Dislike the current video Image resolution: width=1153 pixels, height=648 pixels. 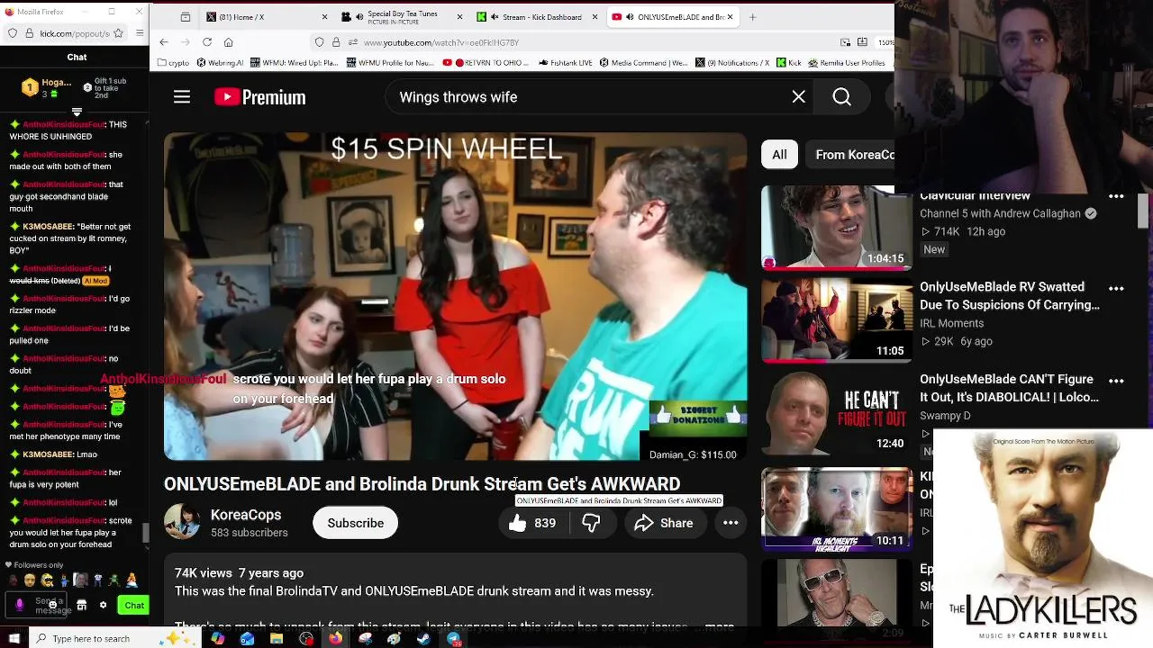tap(592, 523)
